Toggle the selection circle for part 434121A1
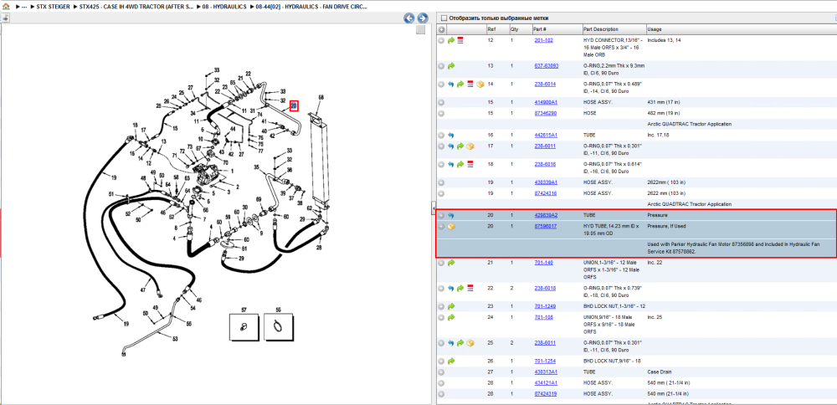The height and width of the screenshot is (405, 837). [x=441, y=382]
